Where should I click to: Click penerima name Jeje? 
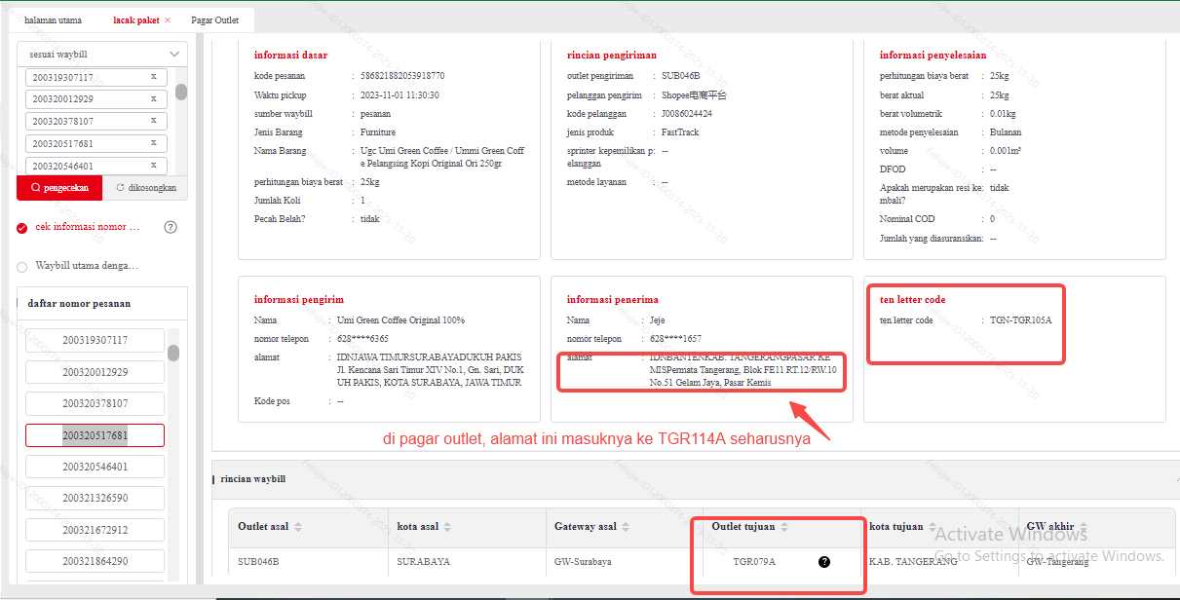[x=660, y=320]
